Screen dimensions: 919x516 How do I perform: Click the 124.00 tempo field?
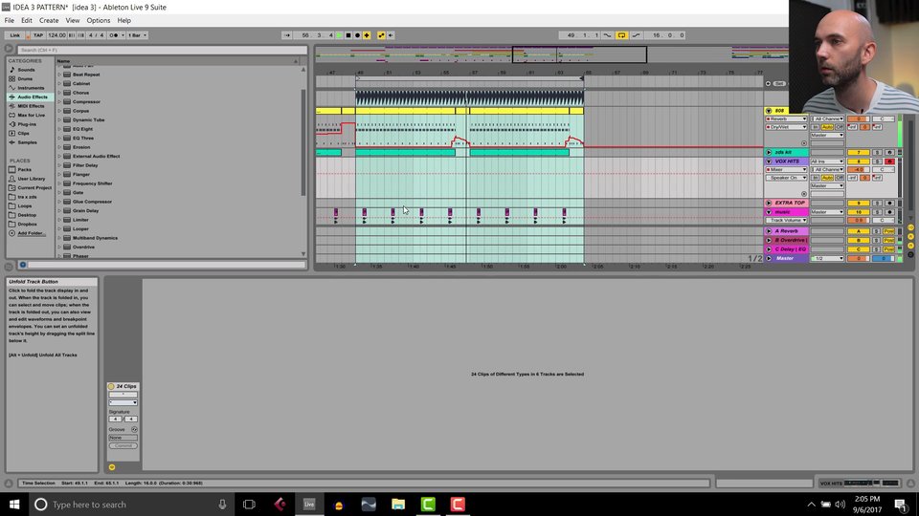tap(56, 35)
